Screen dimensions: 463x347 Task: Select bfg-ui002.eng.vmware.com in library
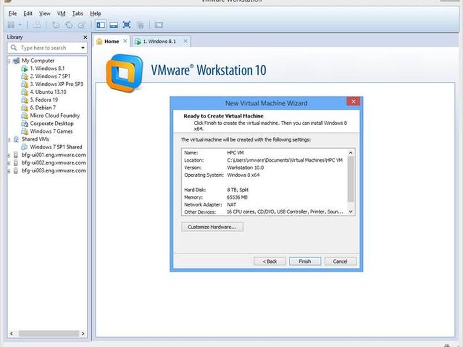(x=54, y=163)
